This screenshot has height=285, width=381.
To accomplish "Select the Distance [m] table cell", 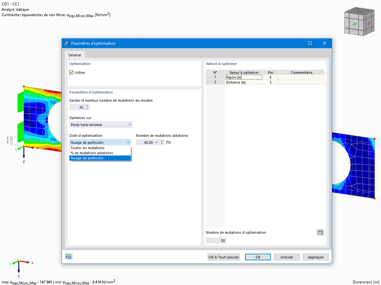I will point(244,82).
